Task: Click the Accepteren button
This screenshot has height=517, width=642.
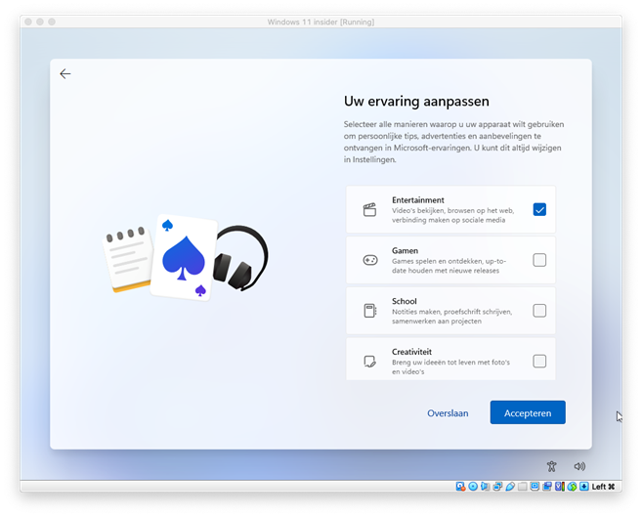Action: (528, 412)
